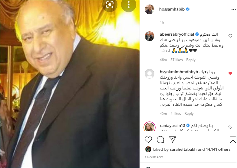View the 4 likes on comment
This screenshot has width=237, height=168.
[176, 114]
